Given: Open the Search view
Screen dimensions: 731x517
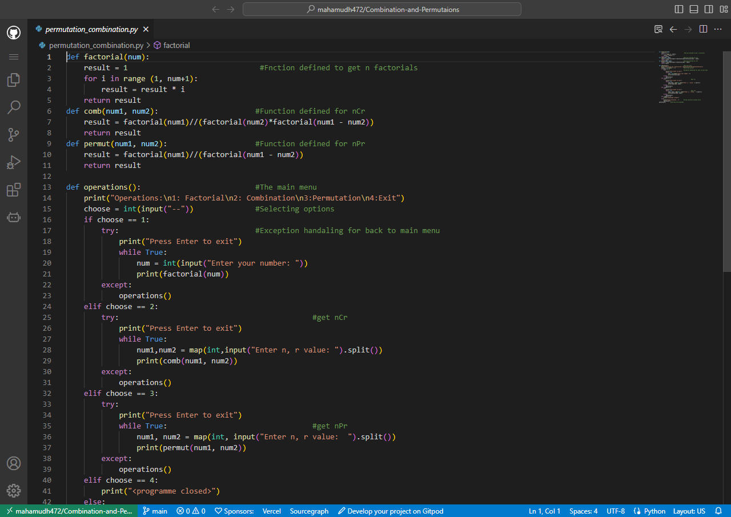Looking at the screenshot, I should [14, 107].
